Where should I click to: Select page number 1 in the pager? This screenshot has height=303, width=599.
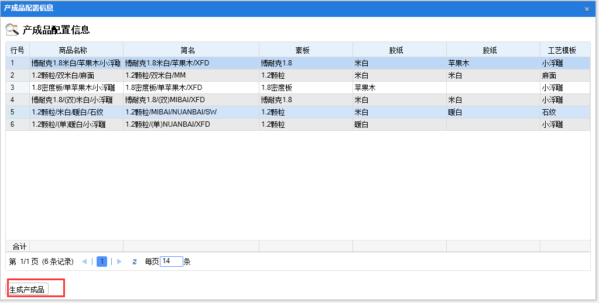pyautogui.click(x=102, y=262)
